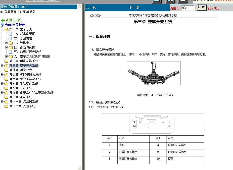Expand the 第三章 整车开关系统 node
The width and height of the screenshot is (233, 170).
pos(2,65)
